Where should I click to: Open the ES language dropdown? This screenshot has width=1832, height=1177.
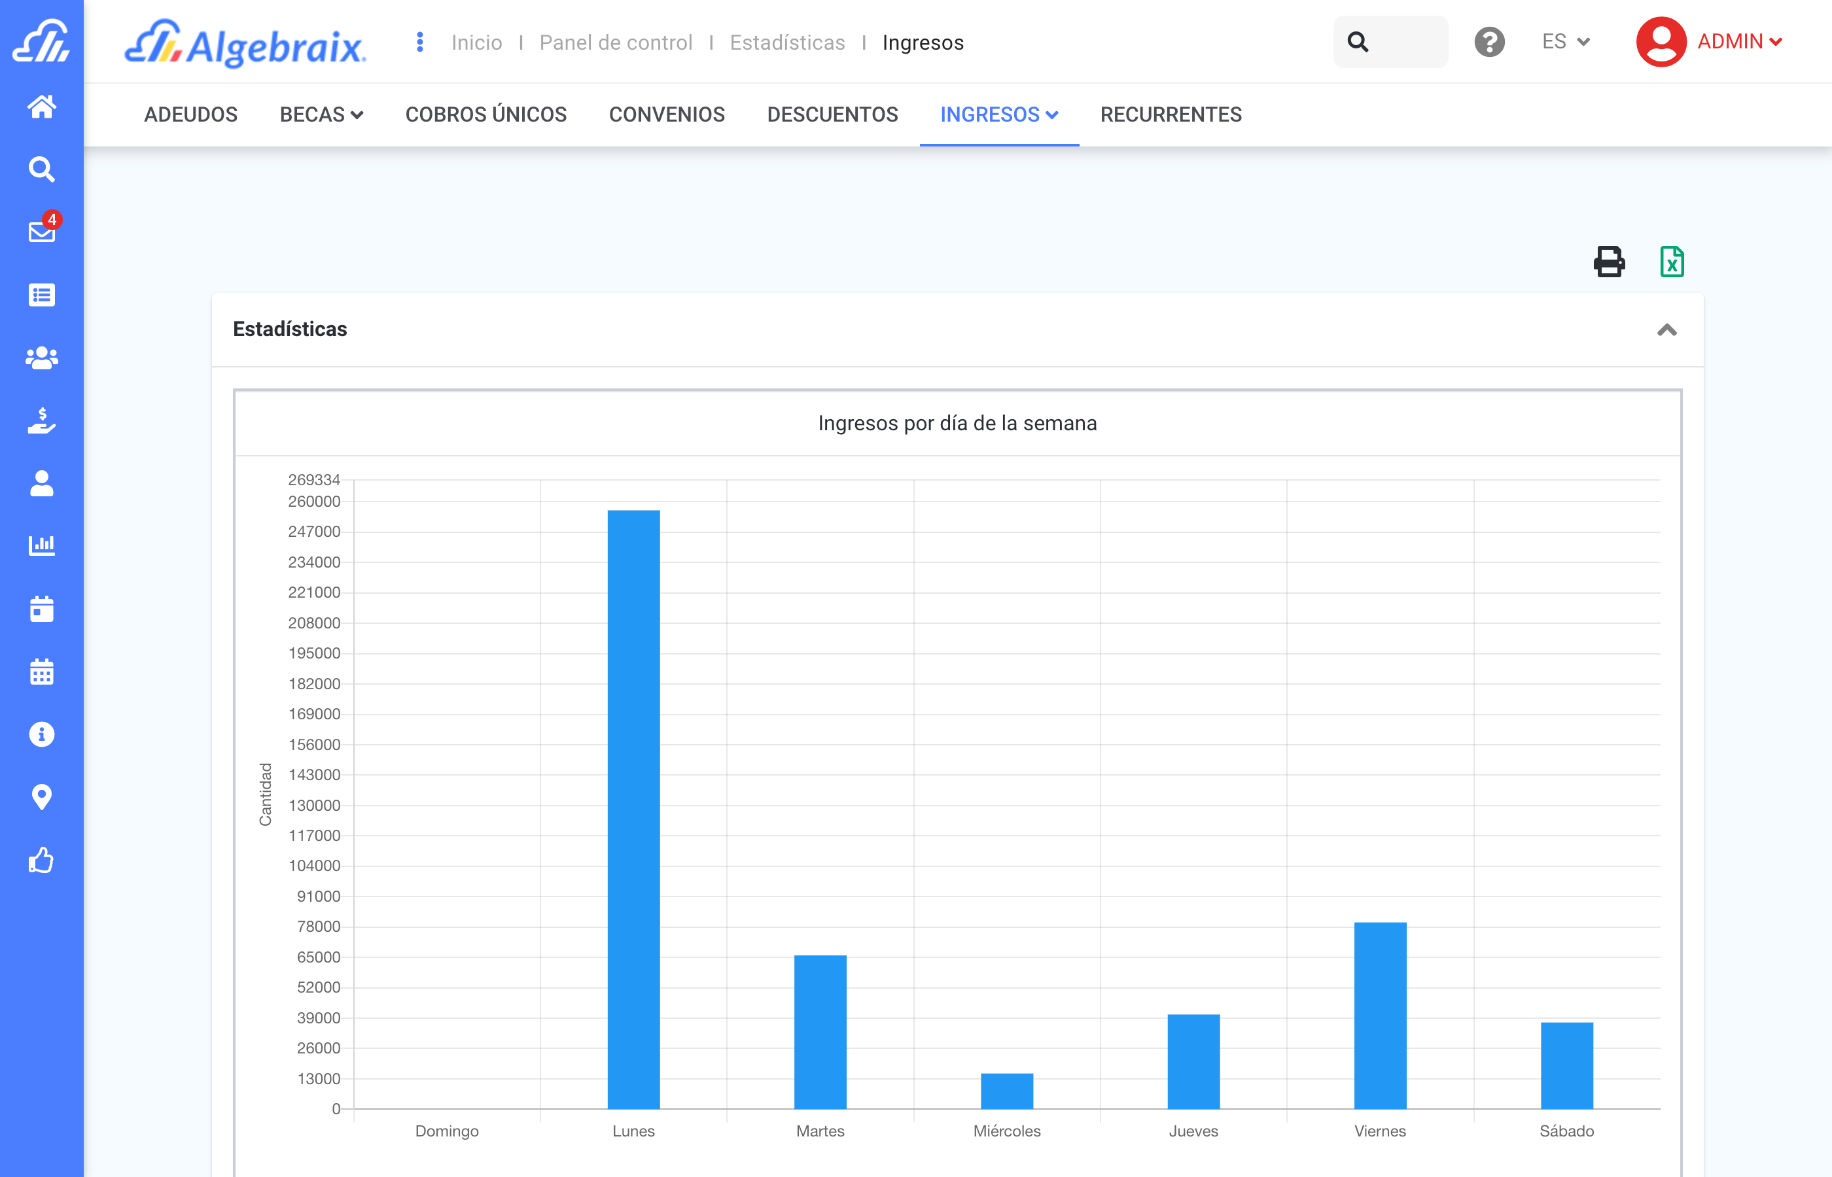coord(1565,42)
